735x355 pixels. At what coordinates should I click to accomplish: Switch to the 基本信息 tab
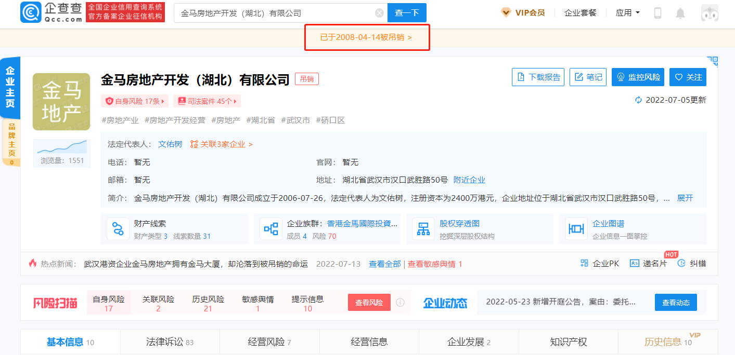coord(70,342)
